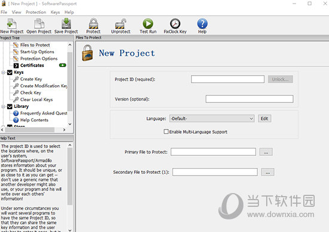The image size is (329, 232).
Task: Select Certificates in the project tree
Action: point(32,65)
